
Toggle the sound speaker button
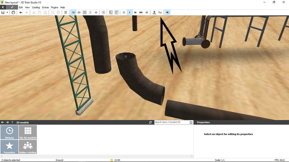pyautogui.click(x=167, y=12)
